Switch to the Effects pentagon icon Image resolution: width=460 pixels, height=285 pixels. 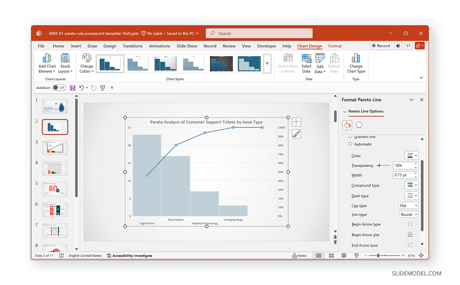click(x=359, y=125)
